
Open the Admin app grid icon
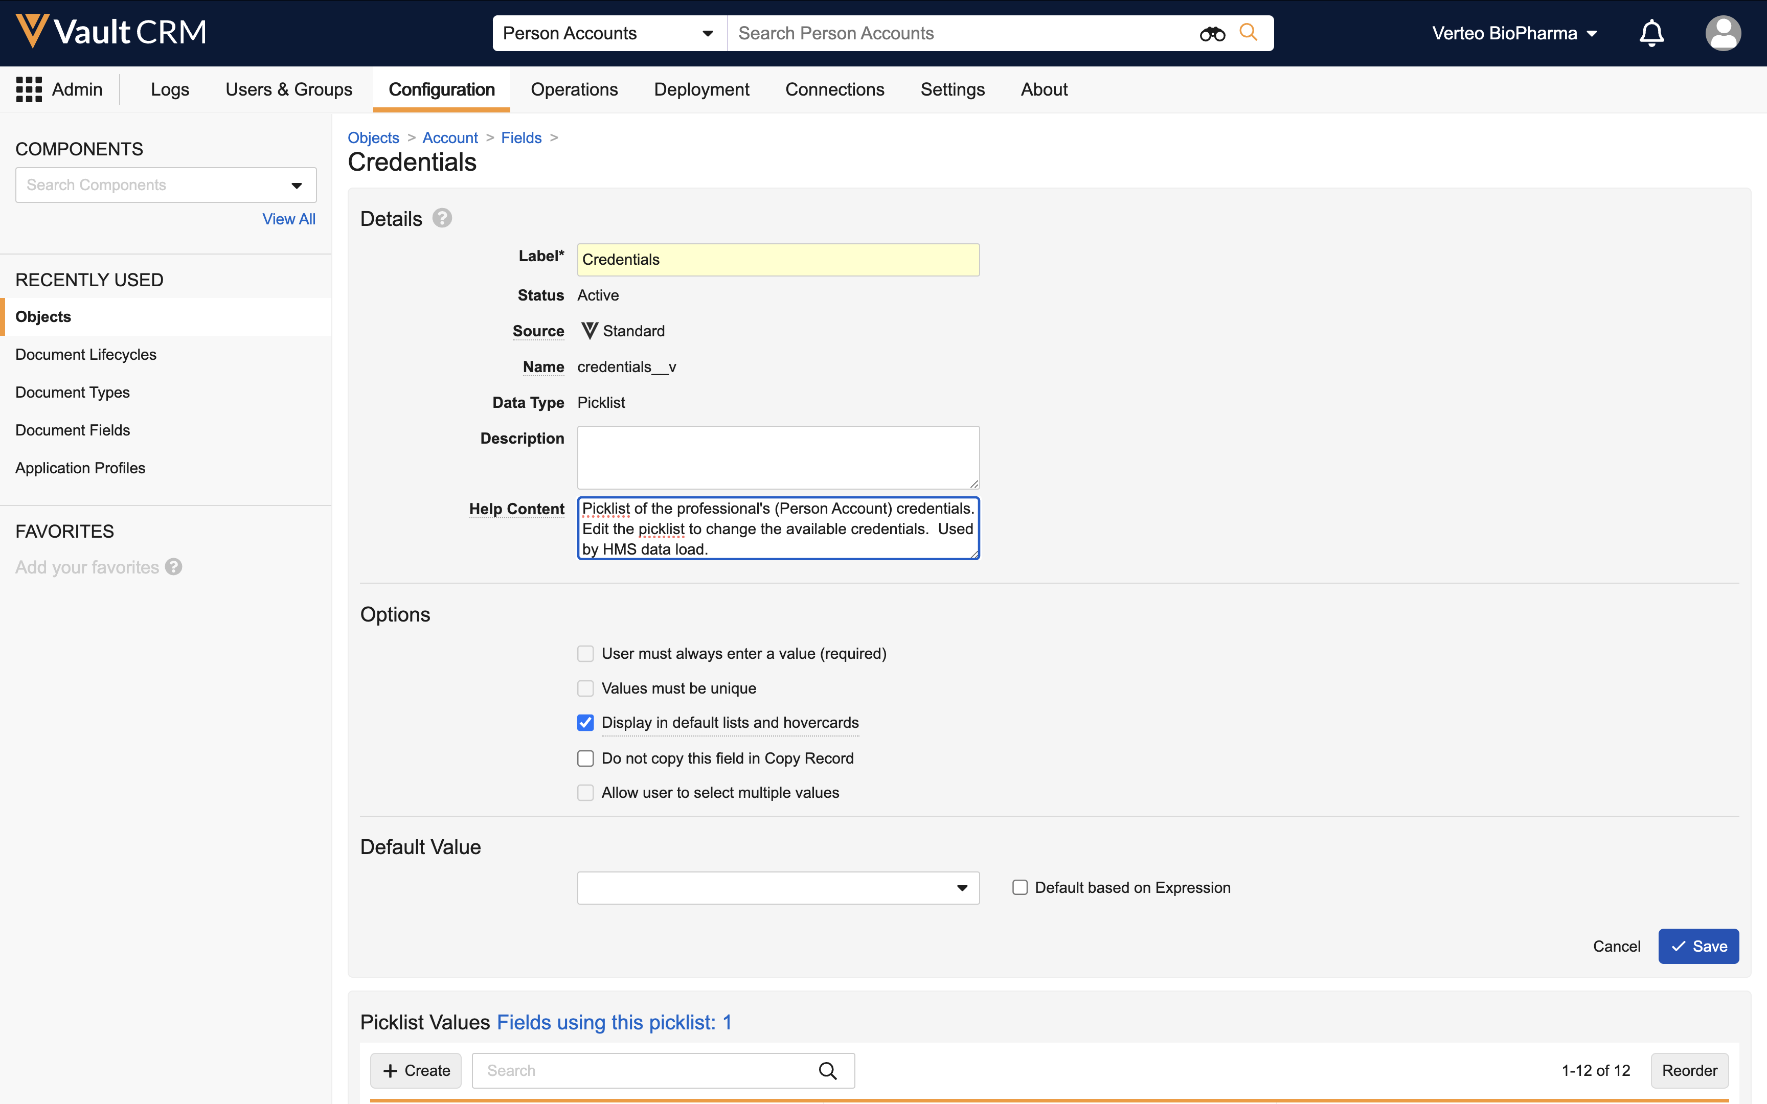pyautogui.click(x=29, y=90)
